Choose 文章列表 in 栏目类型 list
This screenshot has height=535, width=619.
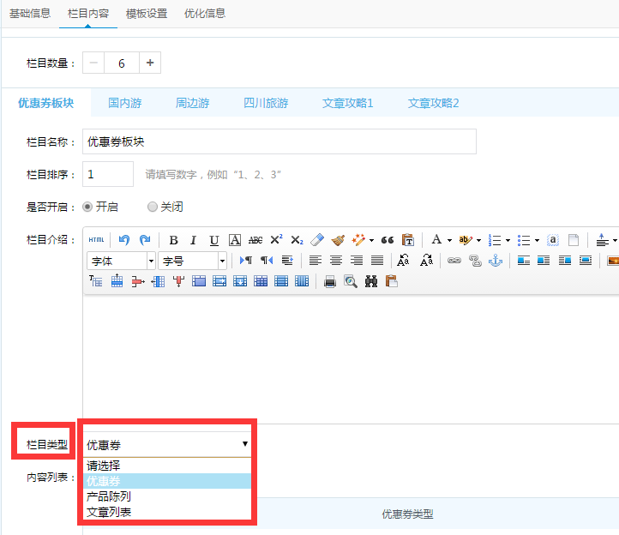109,512
